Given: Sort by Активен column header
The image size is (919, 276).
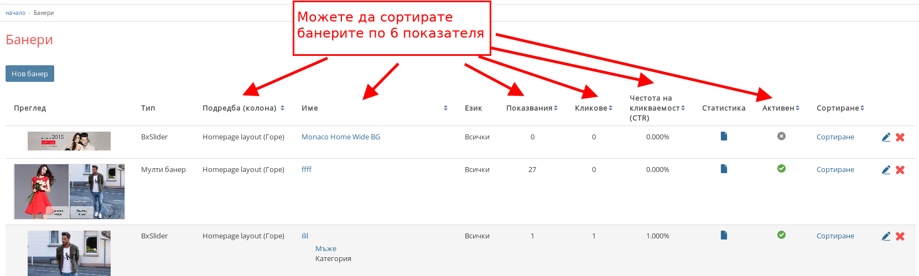Looking at the screenshot, I should [x=781, y=108].
